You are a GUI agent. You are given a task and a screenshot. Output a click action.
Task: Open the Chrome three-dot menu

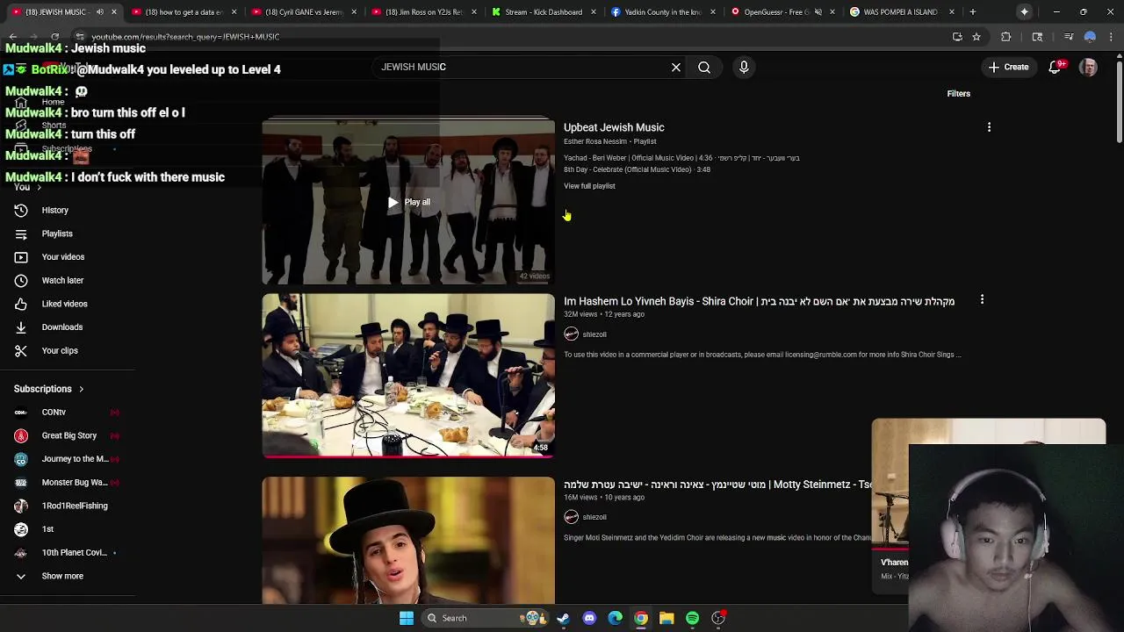point(1111,37)
